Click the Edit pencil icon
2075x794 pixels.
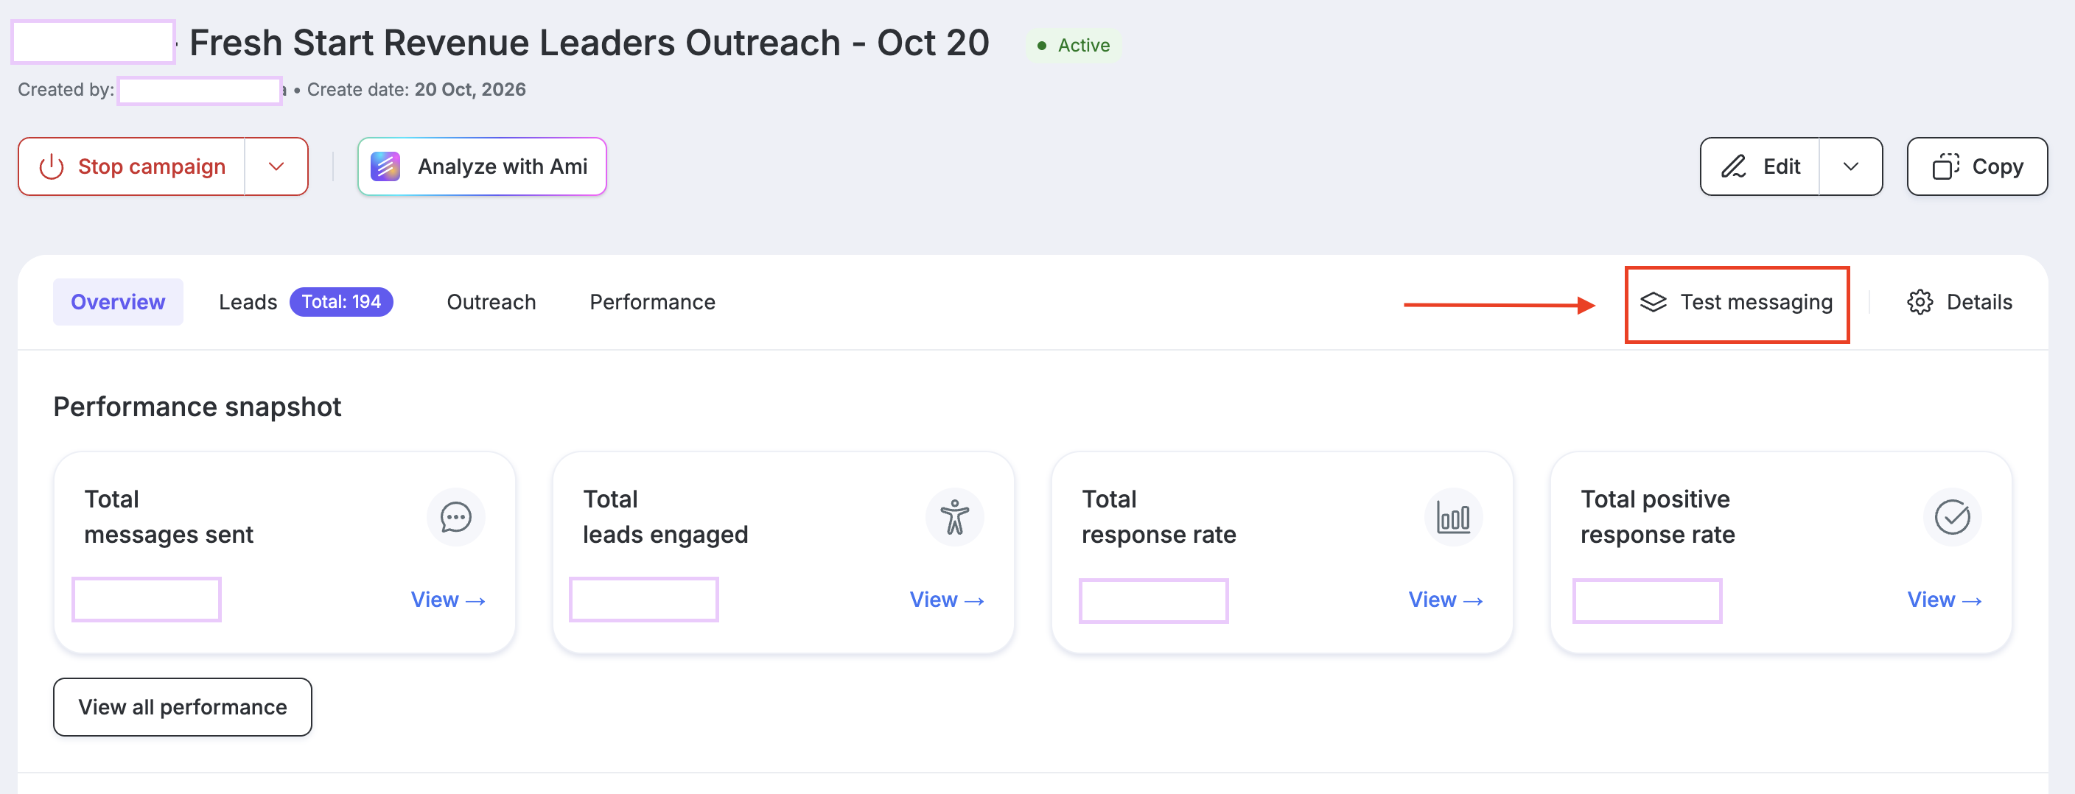[x=1733, y=166]
